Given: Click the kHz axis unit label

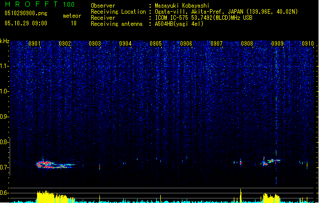Looking at the screenshot, I should [x=5, y=41].
